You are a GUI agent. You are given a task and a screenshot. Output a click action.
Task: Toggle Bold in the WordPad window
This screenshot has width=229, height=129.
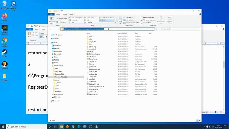click(x=41, y=37)
